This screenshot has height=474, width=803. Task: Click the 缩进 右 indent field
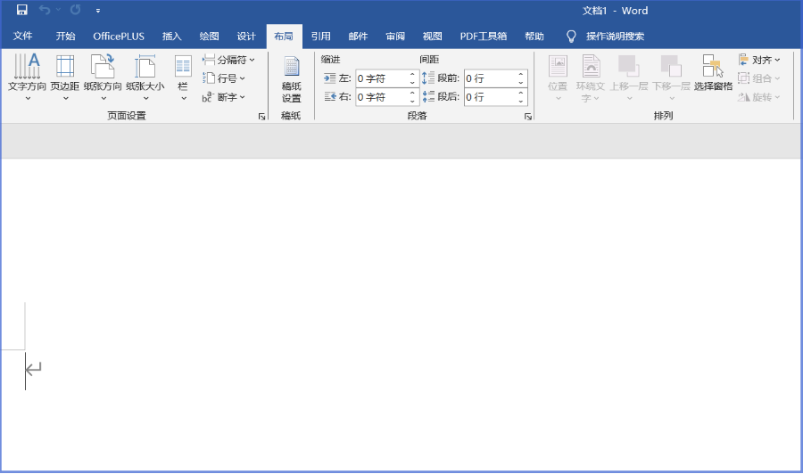pos(382,96)
